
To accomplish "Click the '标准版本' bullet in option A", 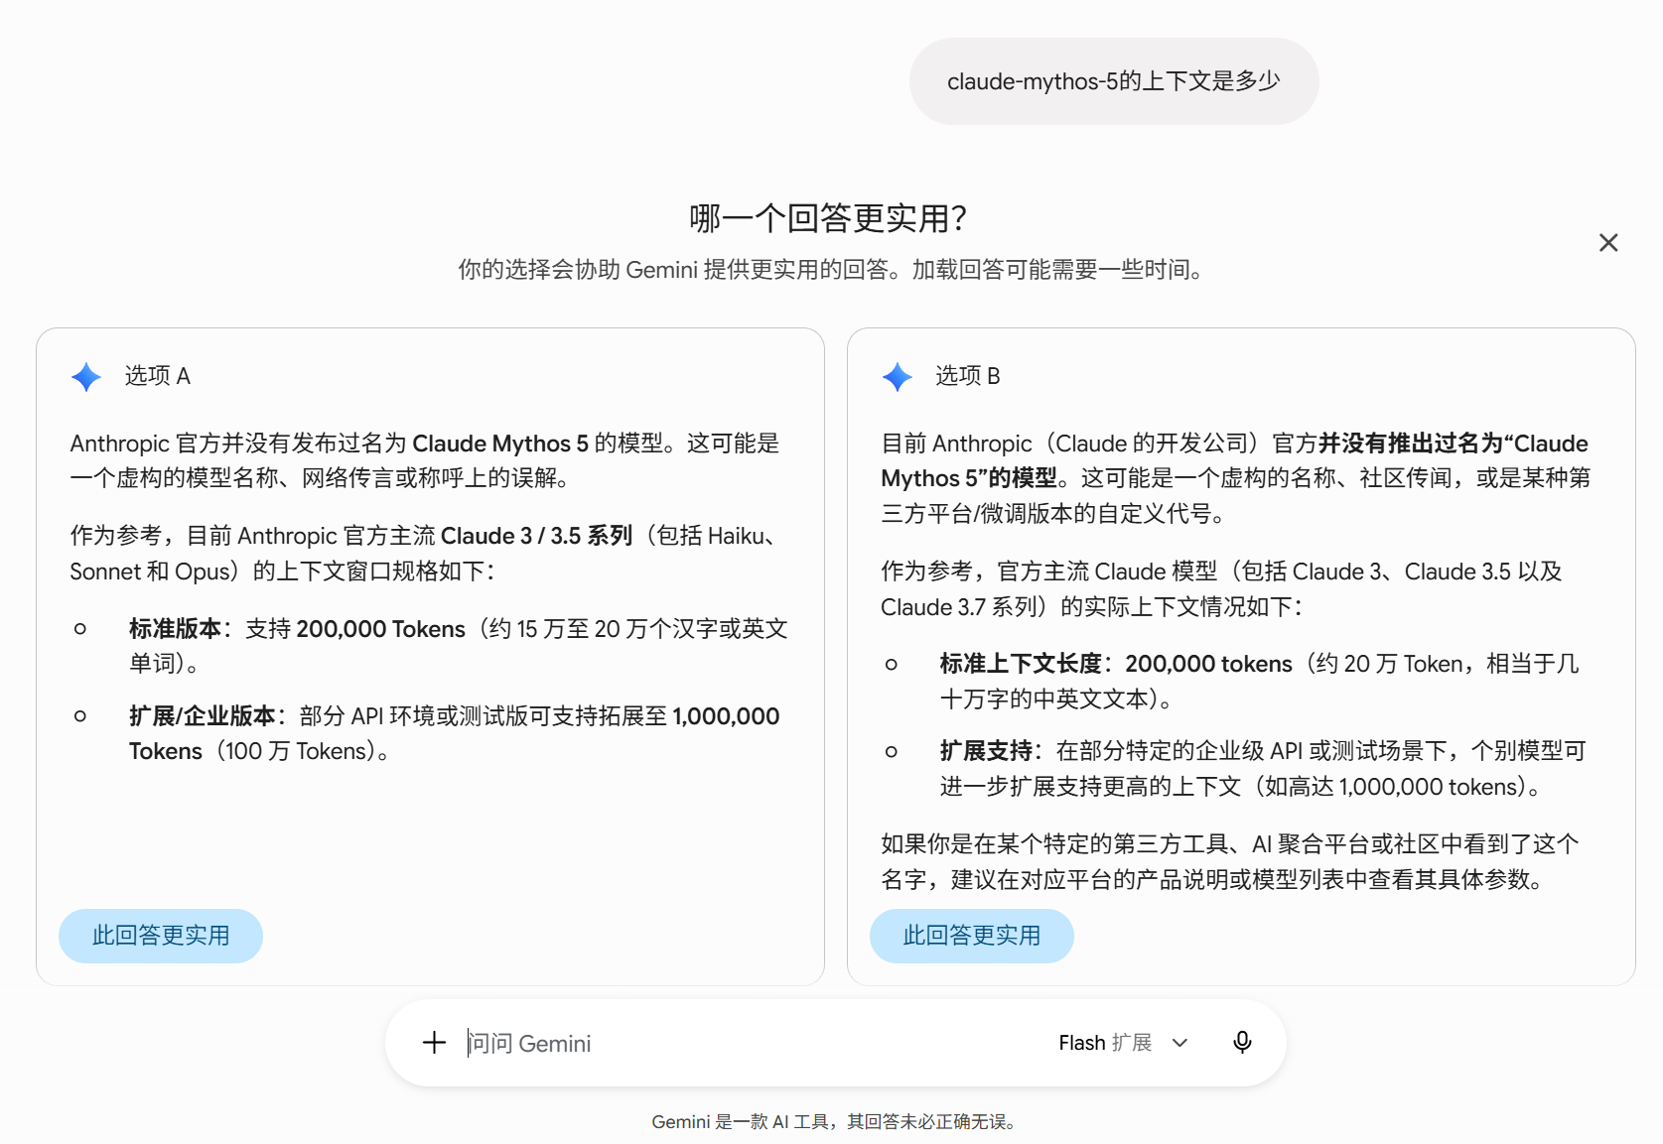I will [459, 646].
